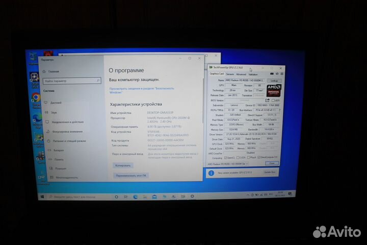Open the Settings gear on the taskbar
Screen dimensions: 367x245
[192, 196]
